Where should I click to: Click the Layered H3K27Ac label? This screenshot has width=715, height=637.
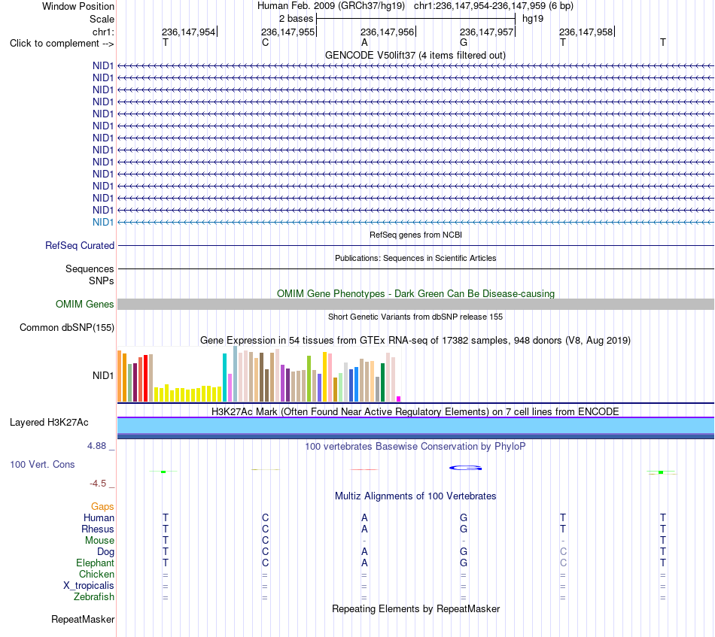tap(49, 423)
